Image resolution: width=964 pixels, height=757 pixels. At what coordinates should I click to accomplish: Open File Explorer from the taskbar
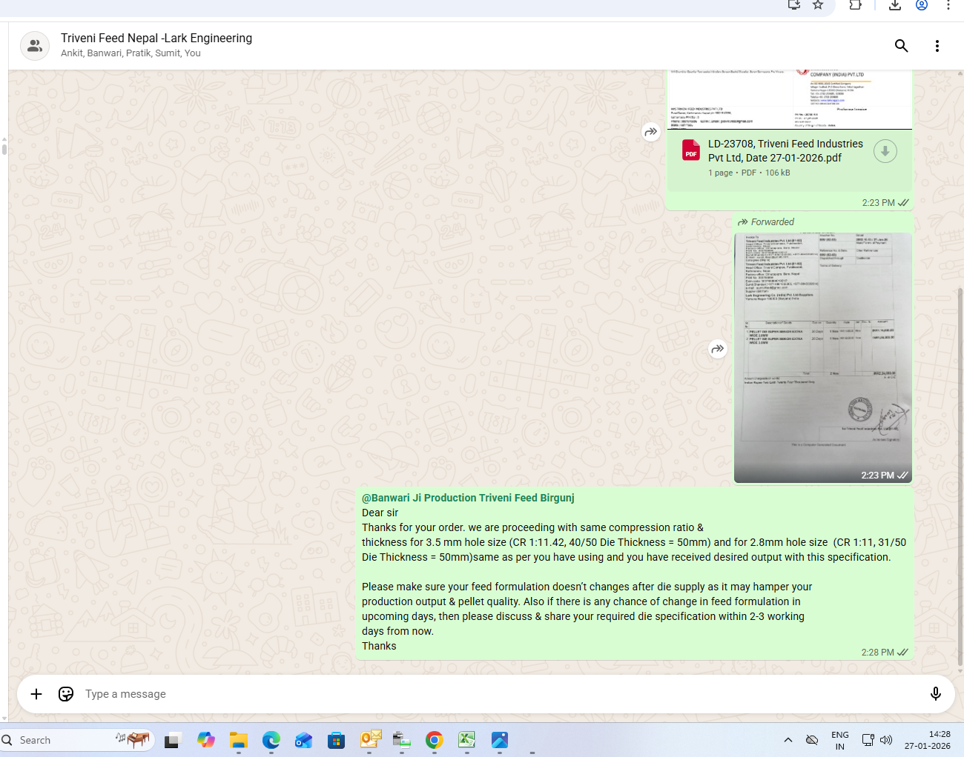pos(238,740)
